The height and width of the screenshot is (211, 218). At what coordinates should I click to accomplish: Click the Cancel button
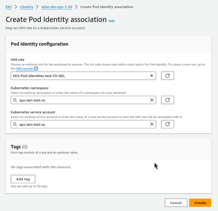click(176, 203)
